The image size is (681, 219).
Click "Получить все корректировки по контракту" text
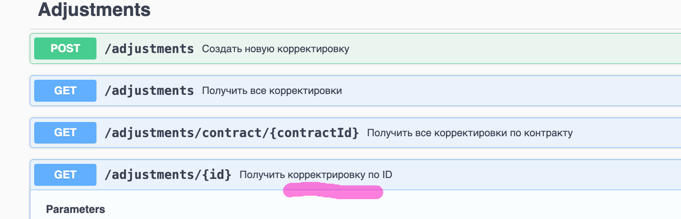click(x=469, y=133)
